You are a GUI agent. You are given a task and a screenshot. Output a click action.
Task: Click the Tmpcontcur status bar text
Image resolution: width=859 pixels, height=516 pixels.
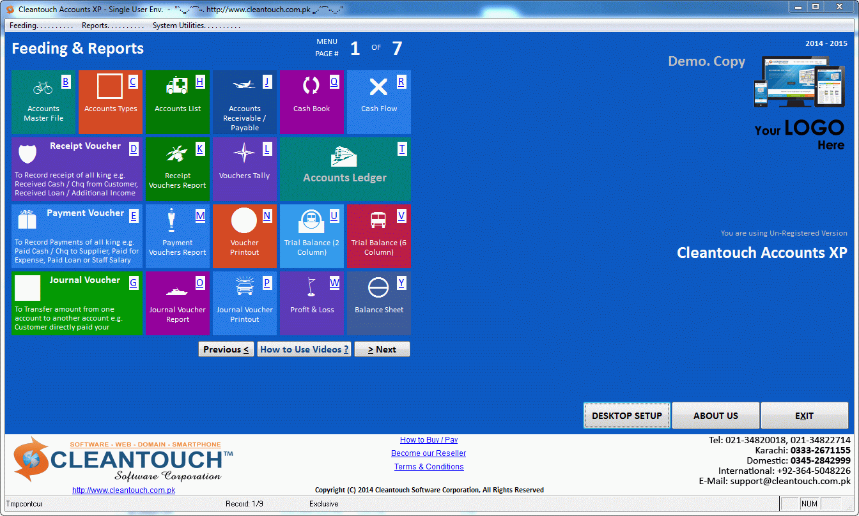click(24, 504)
